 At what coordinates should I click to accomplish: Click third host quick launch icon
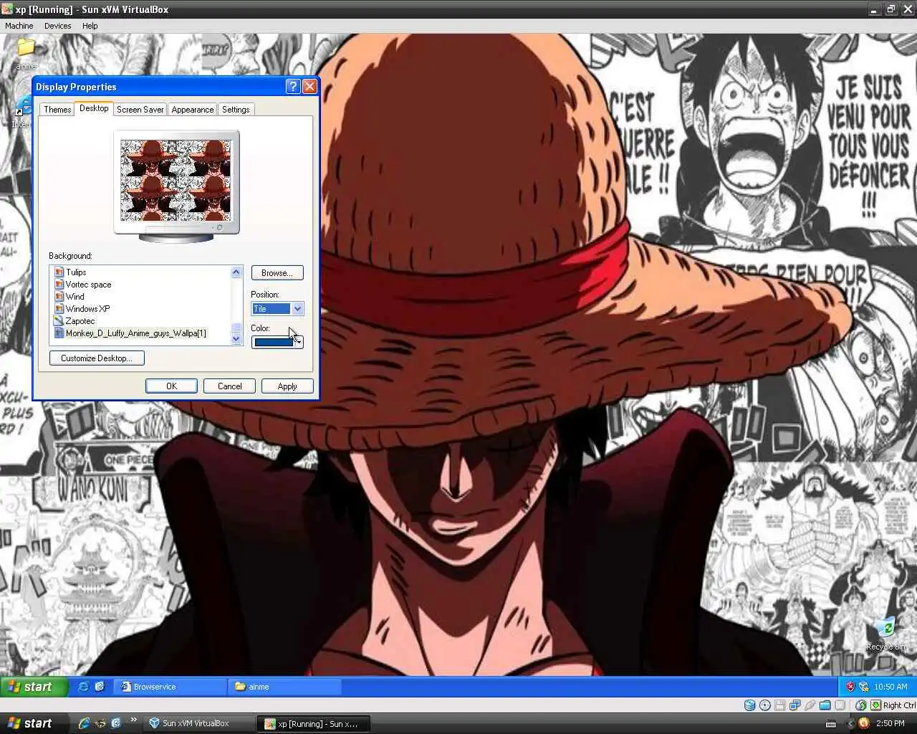click(x=116, y=723)
